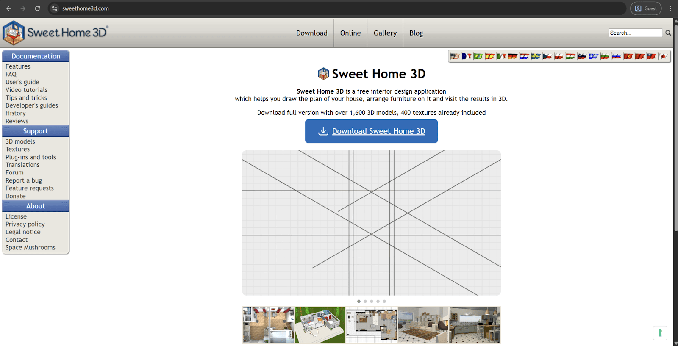Go to the Online menu item
678x346 pixels.
pyautogui.click(x=350, y=33)
